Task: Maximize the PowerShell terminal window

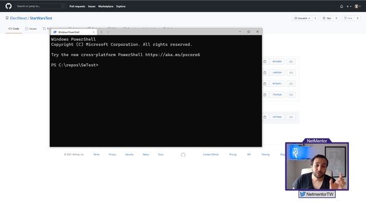Action: click(x=249, y=31)
